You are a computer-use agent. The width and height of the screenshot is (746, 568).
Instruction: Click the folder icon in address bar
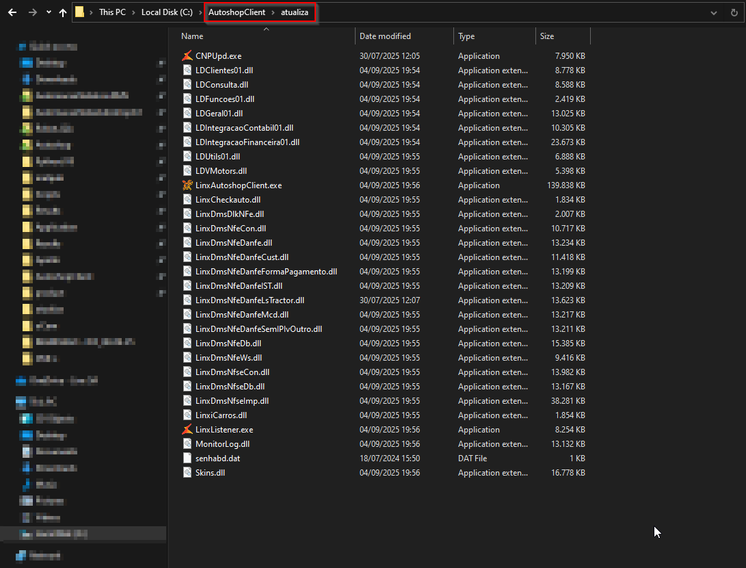pyautogui.click(x=80, y=12)
